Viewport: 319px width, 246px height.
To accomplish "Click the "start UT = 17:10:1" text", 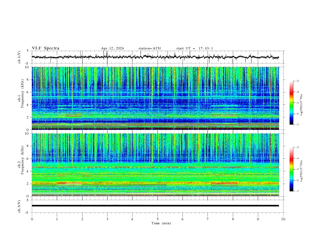I will (x=195, y=48).
